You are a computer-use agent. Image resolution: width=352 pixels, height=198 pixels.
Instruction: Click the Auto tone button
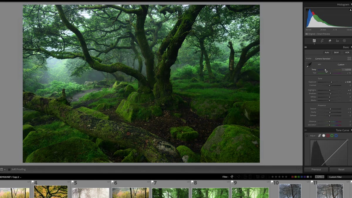[327, 52]
